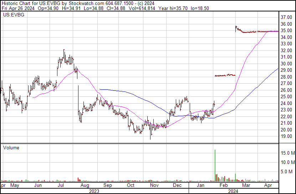Click the Dec month marker

[177, 185]
